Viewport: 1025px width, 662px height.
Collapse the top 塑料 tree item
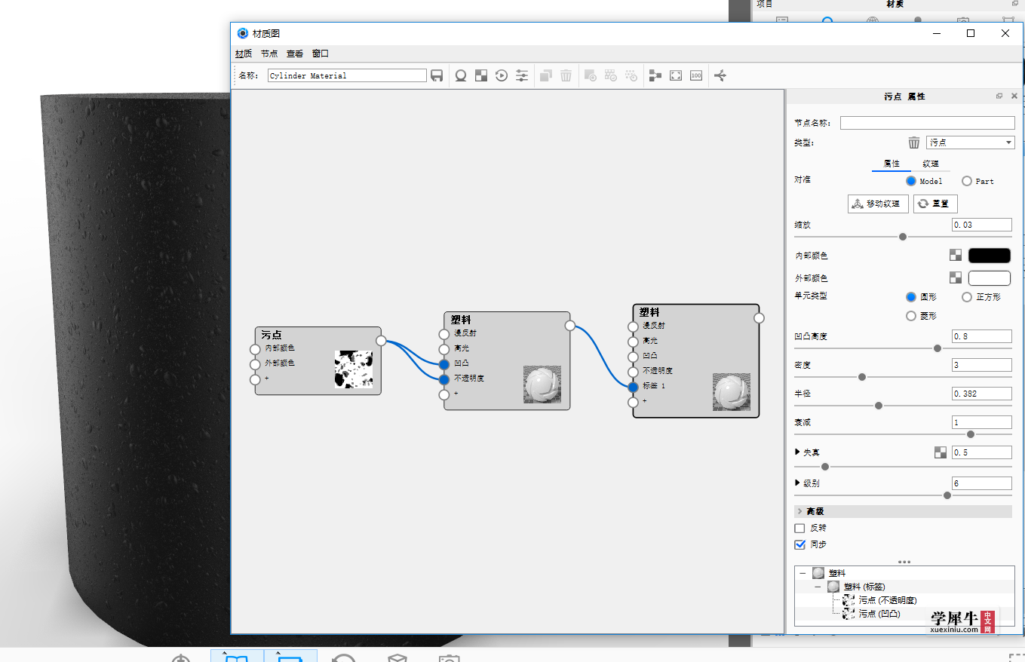coord(803,574)
